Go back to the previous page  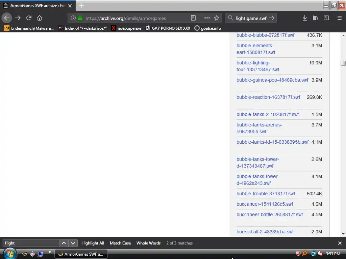click(x=7, y=18)
